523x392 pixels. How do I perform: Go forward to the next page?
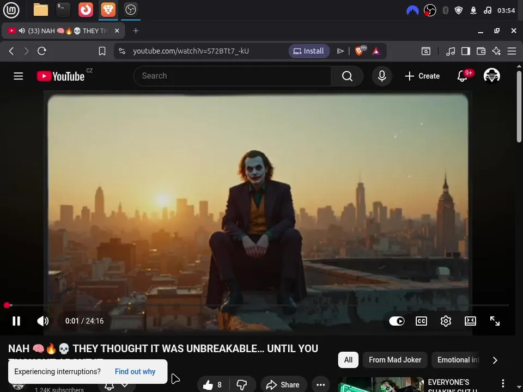(26, 51)
